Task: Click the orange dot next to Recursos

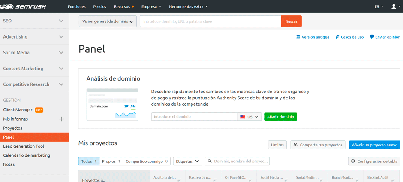Action: [132, 7]
